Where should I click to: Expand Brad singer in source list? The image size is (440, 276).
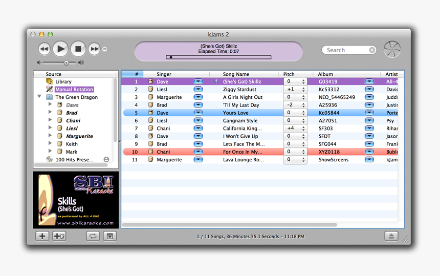click(50, 112)
